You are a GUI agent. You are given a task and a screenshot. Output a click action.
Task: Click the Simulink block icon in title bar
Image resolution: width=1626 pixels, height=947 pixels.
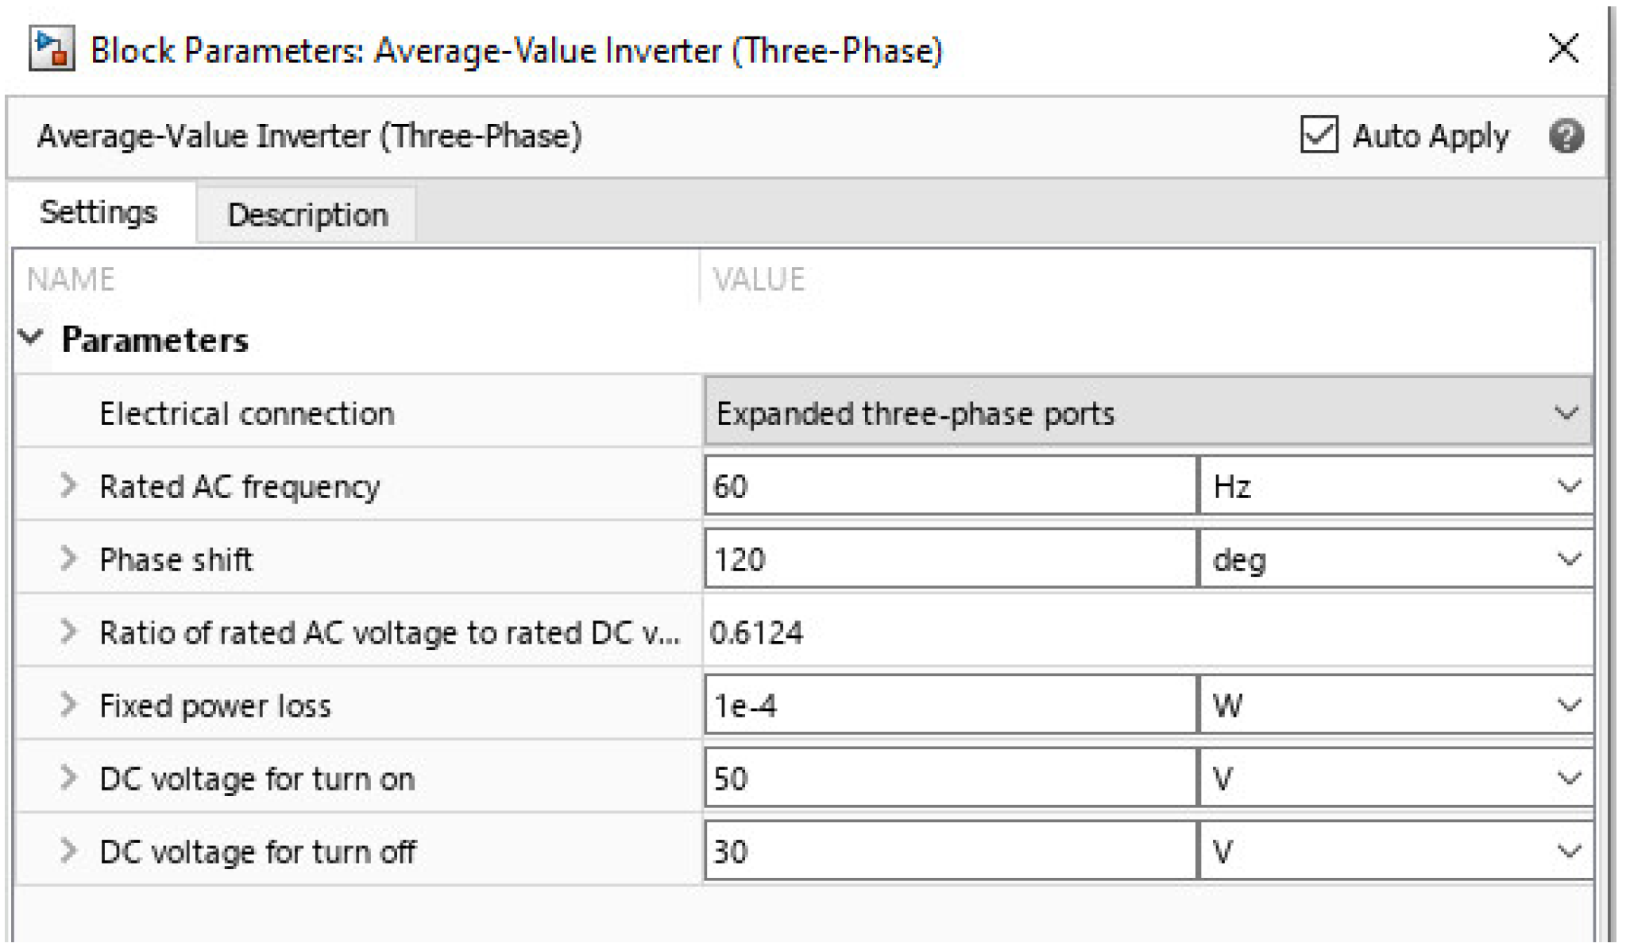pyautogui.click(x=52, y=49)
